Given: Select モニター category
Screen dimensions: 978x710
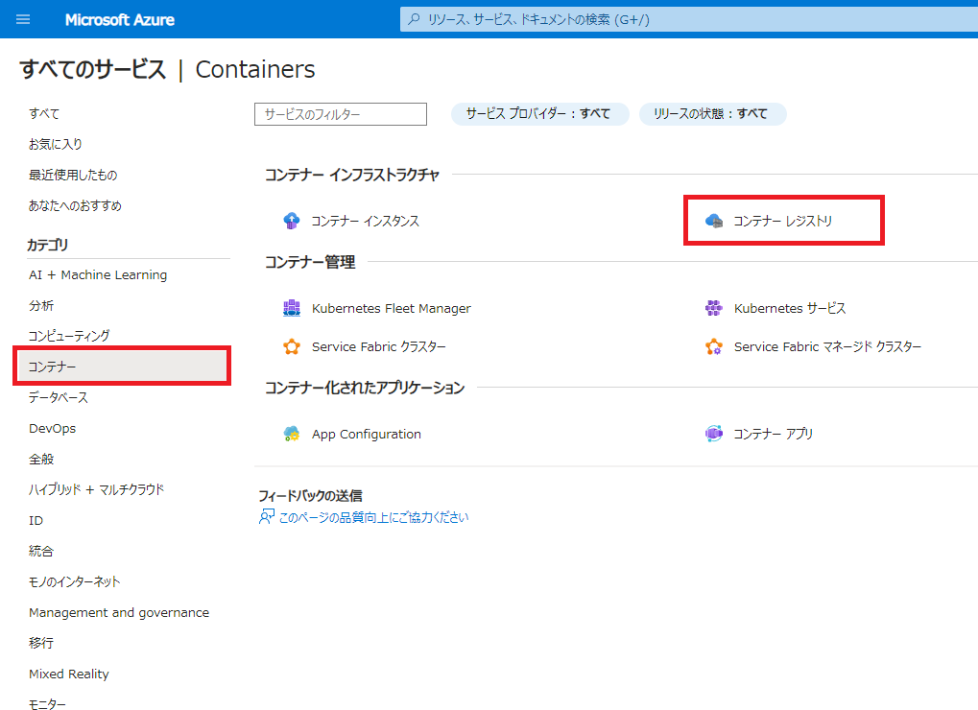Looking at the screenshot, I should click(47, 704).
